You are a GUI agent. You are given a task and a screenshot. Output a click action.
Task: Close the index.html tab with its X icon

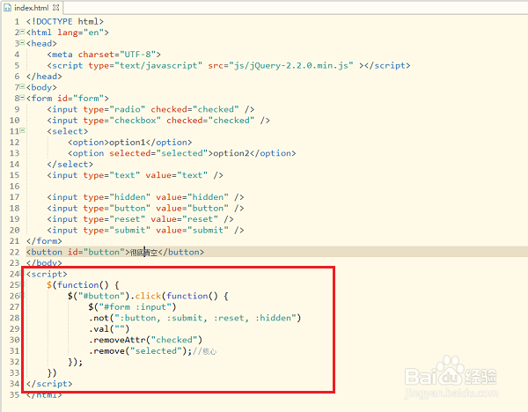click(56, 7)
